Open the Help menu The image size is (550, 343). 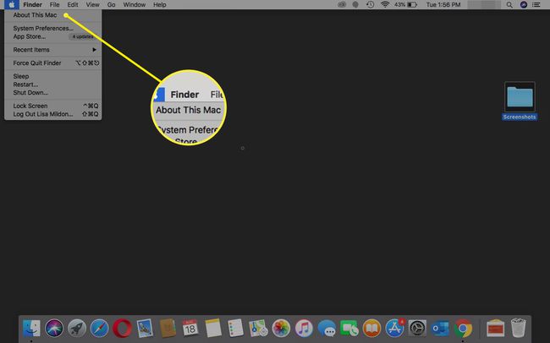coord(160,4)
